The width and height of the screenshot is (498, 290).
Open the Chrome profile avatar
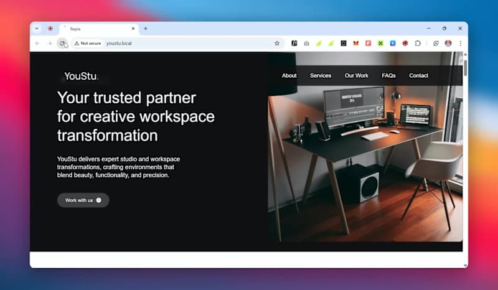448,43
